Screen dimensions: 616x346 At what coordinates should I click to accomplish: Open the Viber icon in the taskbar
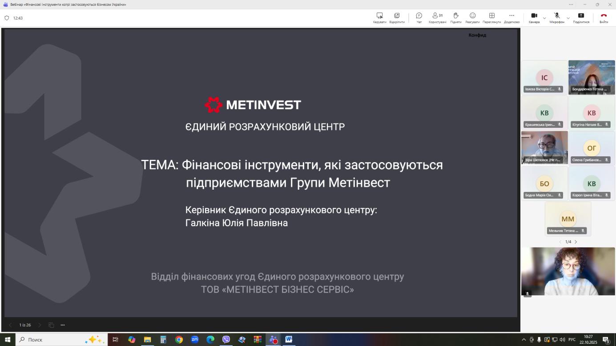226,340
